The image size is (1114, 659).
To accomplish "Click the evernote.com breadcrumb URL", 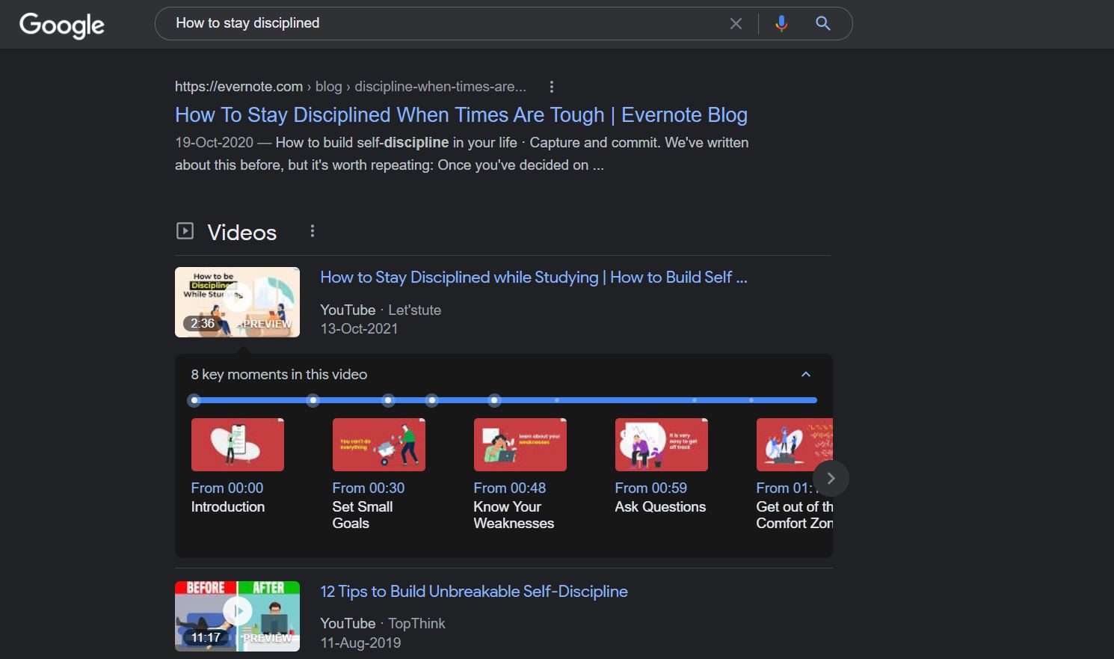I will click(x=351, y=87).
